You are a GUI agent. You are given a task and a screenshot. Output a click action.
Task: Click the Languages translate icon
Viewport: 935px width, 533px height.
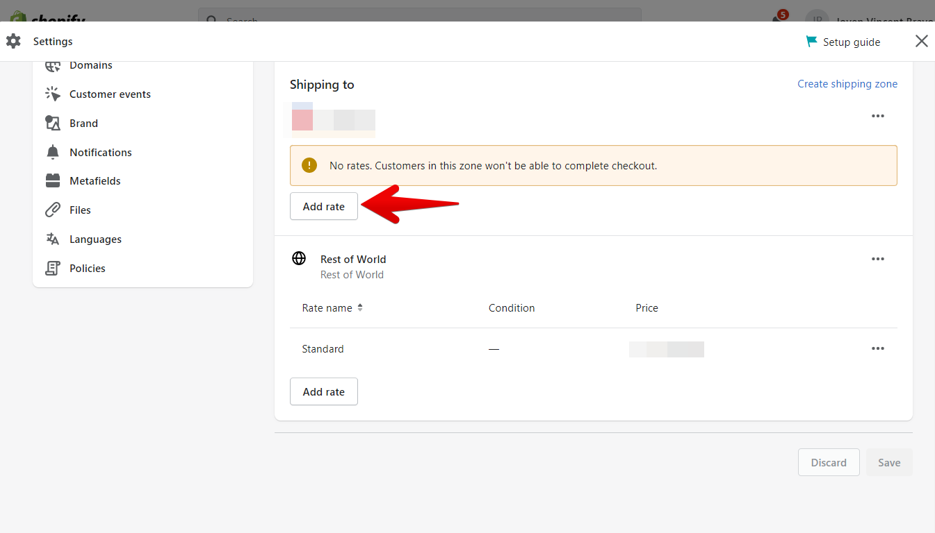[53, 239]
